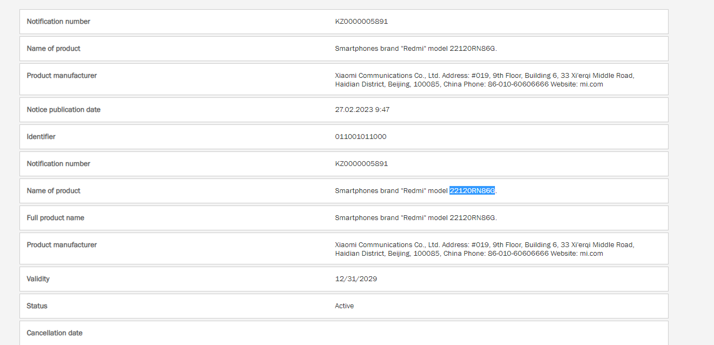Click the Active status value
The image size is (714, 345).
(345, 306)
